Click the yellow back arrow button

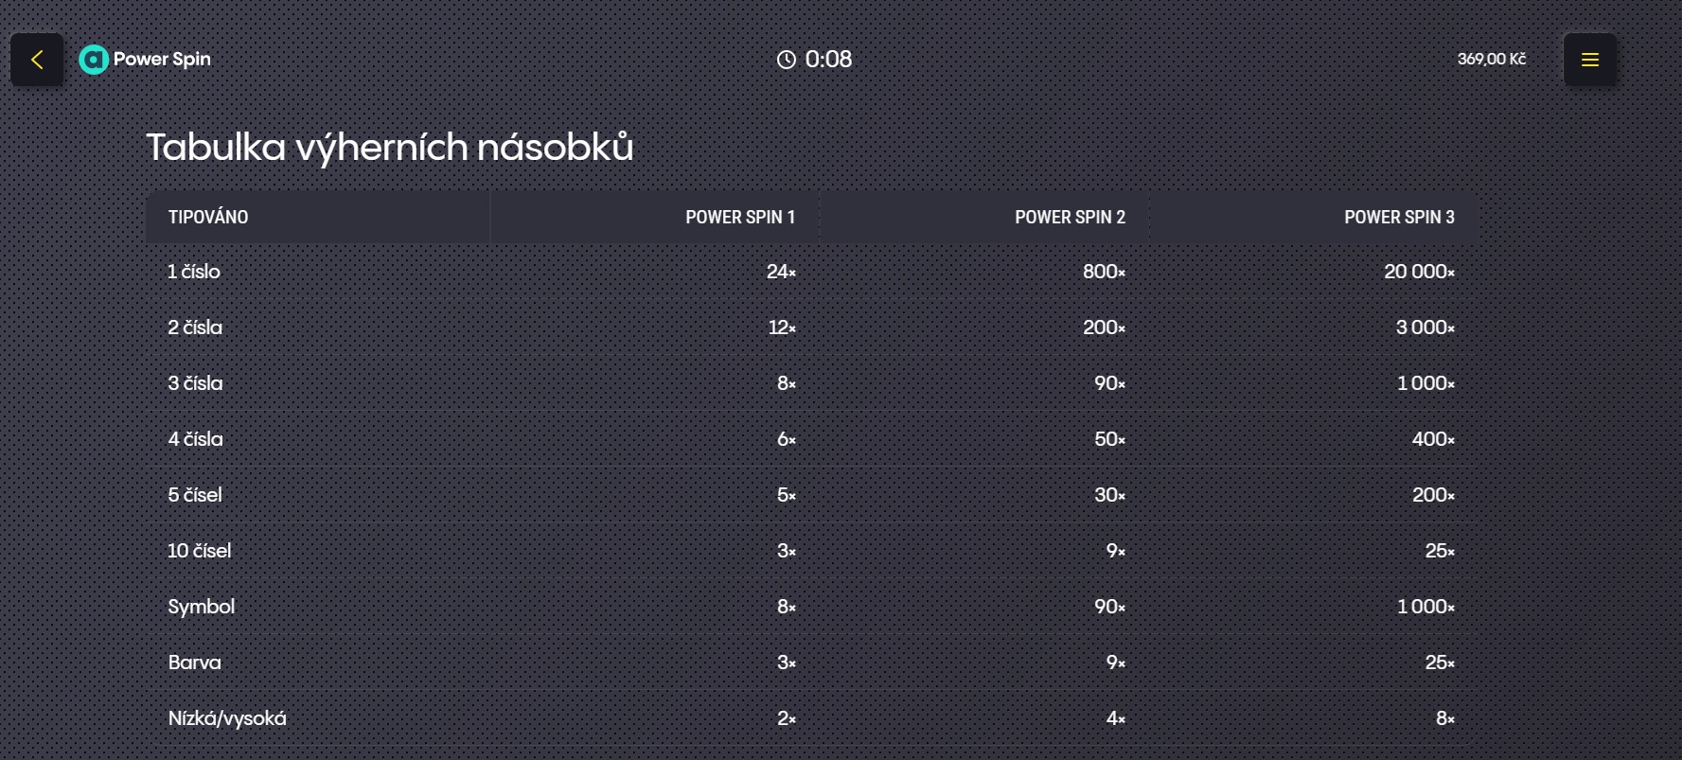point(37,60)
